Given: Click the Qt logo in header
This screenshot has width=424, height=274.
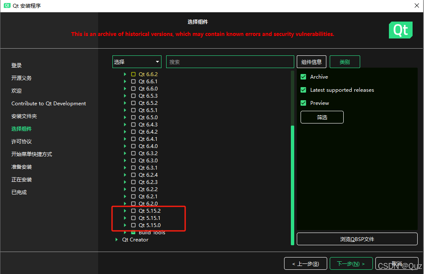Looking at the screenshot, I should (x=400, y=30).
